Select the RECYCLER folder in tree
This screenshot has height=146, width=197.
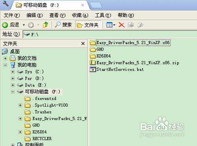click(42, 139)
